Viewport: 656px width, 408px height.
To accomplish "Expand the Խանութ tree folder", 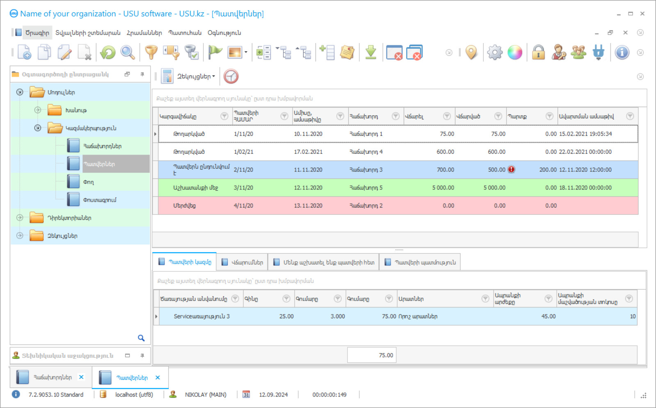I will click(38, 110).
